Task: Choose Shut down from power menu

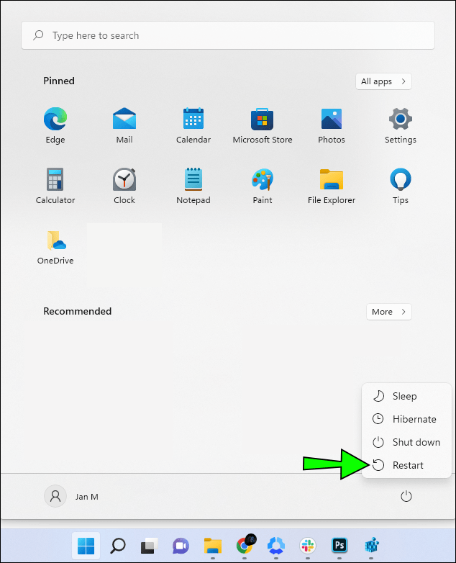Action: pos(406,442)
